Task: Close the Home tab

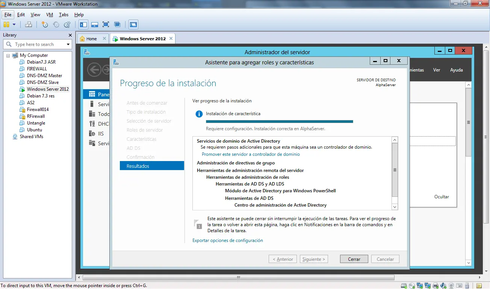Action: [104, 38]
